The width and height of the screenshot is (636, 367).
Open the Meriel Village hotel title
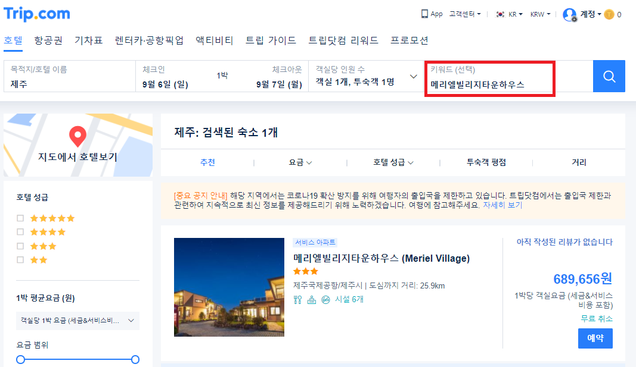pos(381,258)
